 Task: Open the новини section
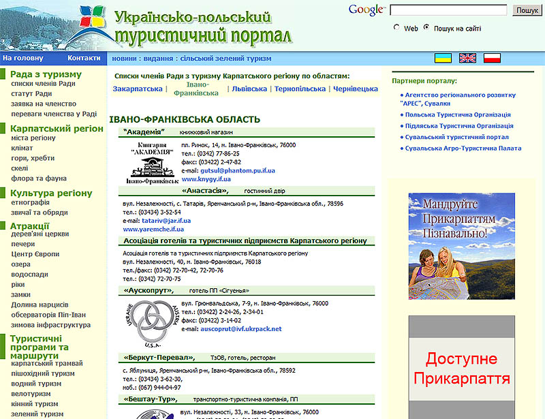(124, 59)
